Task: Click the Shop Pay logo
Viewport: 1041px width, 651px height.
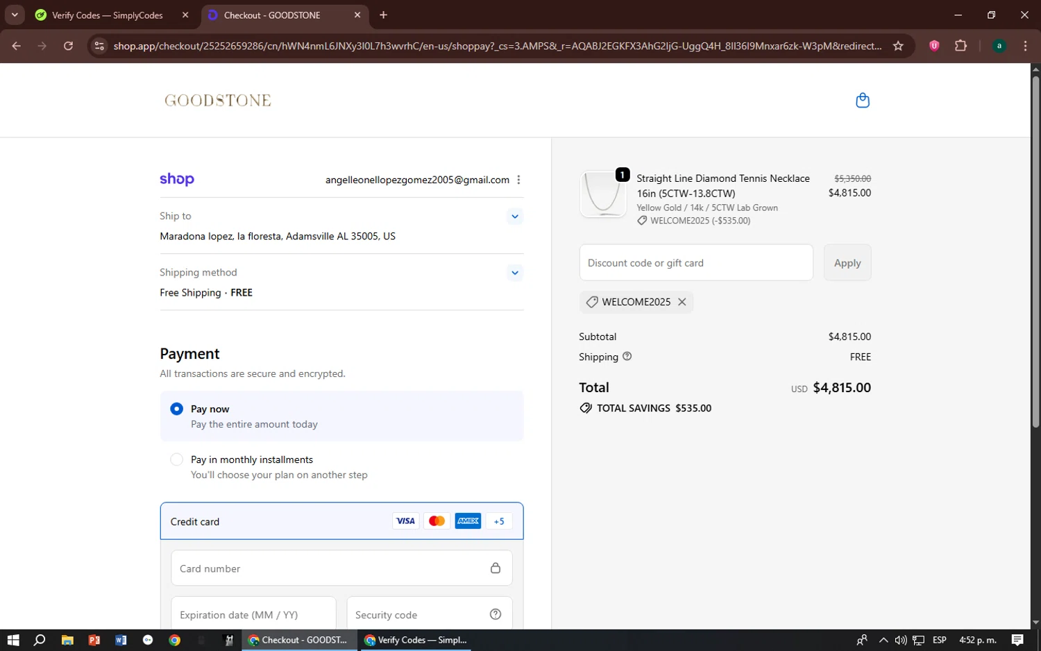Action: pyautogui.click(x=177, y=179)
